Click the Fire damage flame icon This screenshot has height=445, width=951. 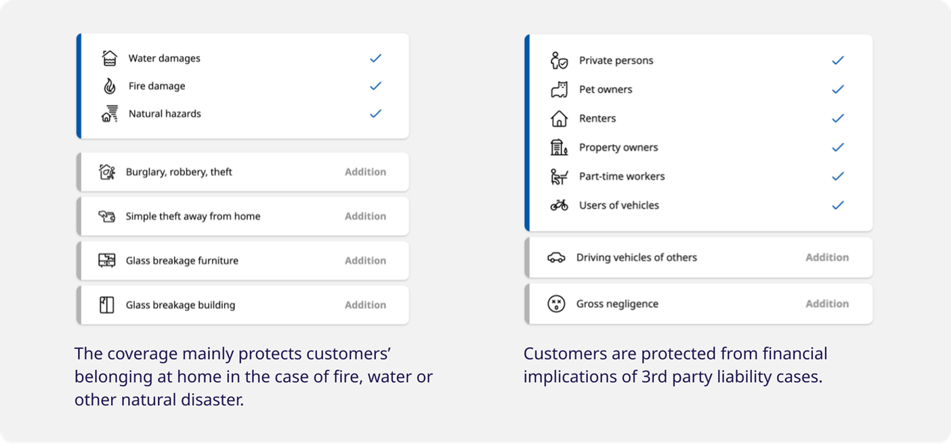pos(109,86)
